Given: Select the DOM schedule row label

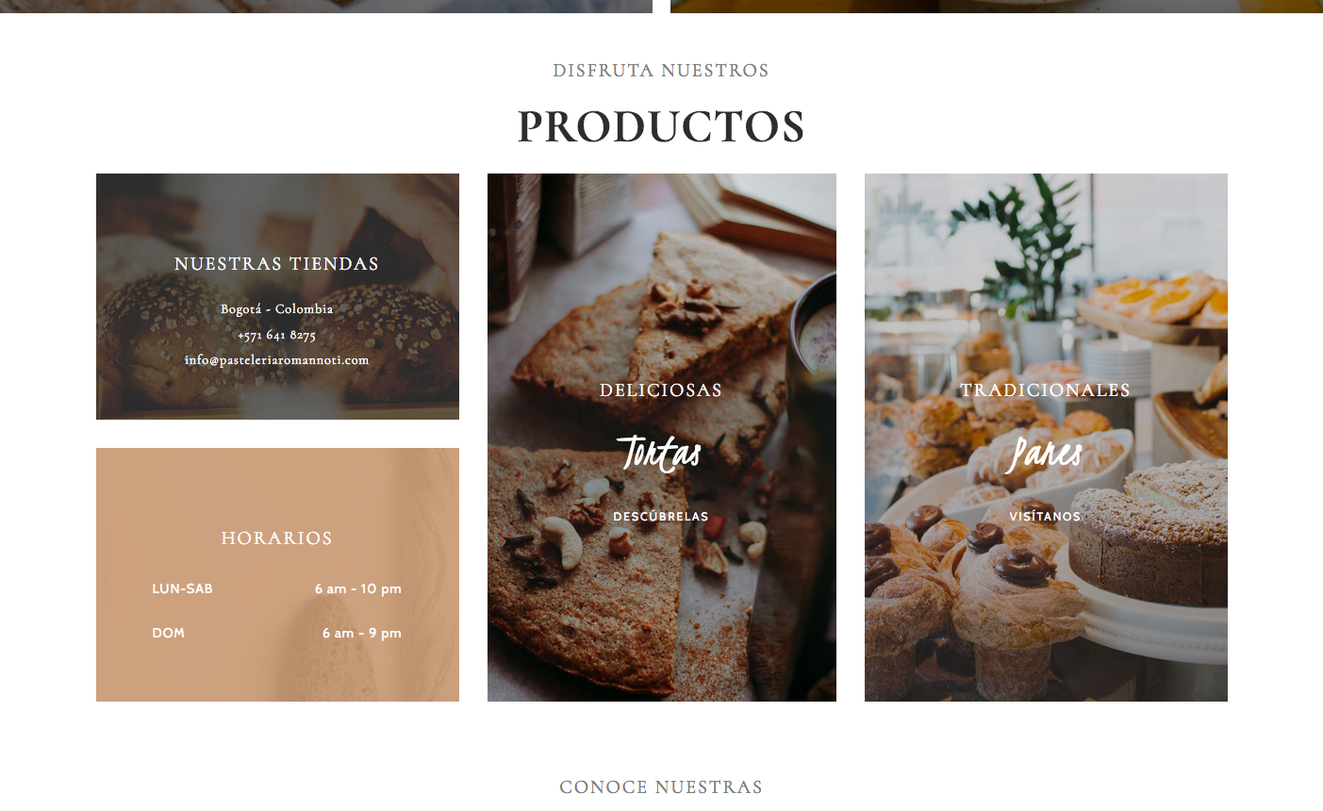Looking at the screenshot, I should pyautogui.click(x=168, y=633).
